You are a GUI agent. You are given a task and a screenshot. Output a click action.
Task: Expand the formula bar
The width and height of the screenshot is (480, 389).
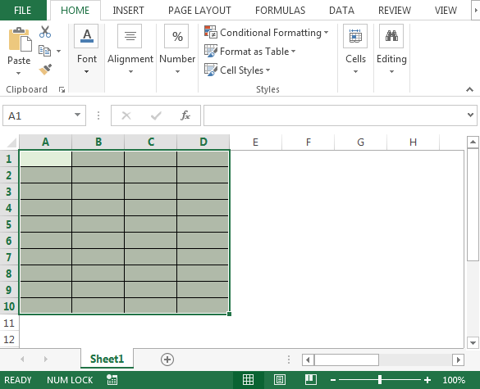click(x=470, y=115)
